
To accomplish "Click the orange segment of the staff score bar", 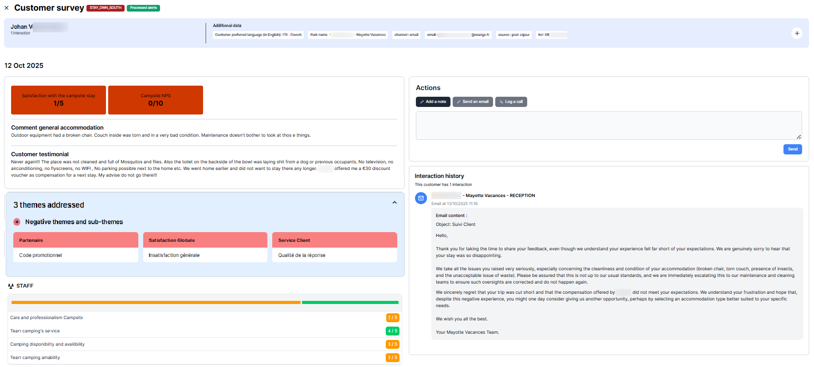I will pyautogui.click(x=156, y=303).
